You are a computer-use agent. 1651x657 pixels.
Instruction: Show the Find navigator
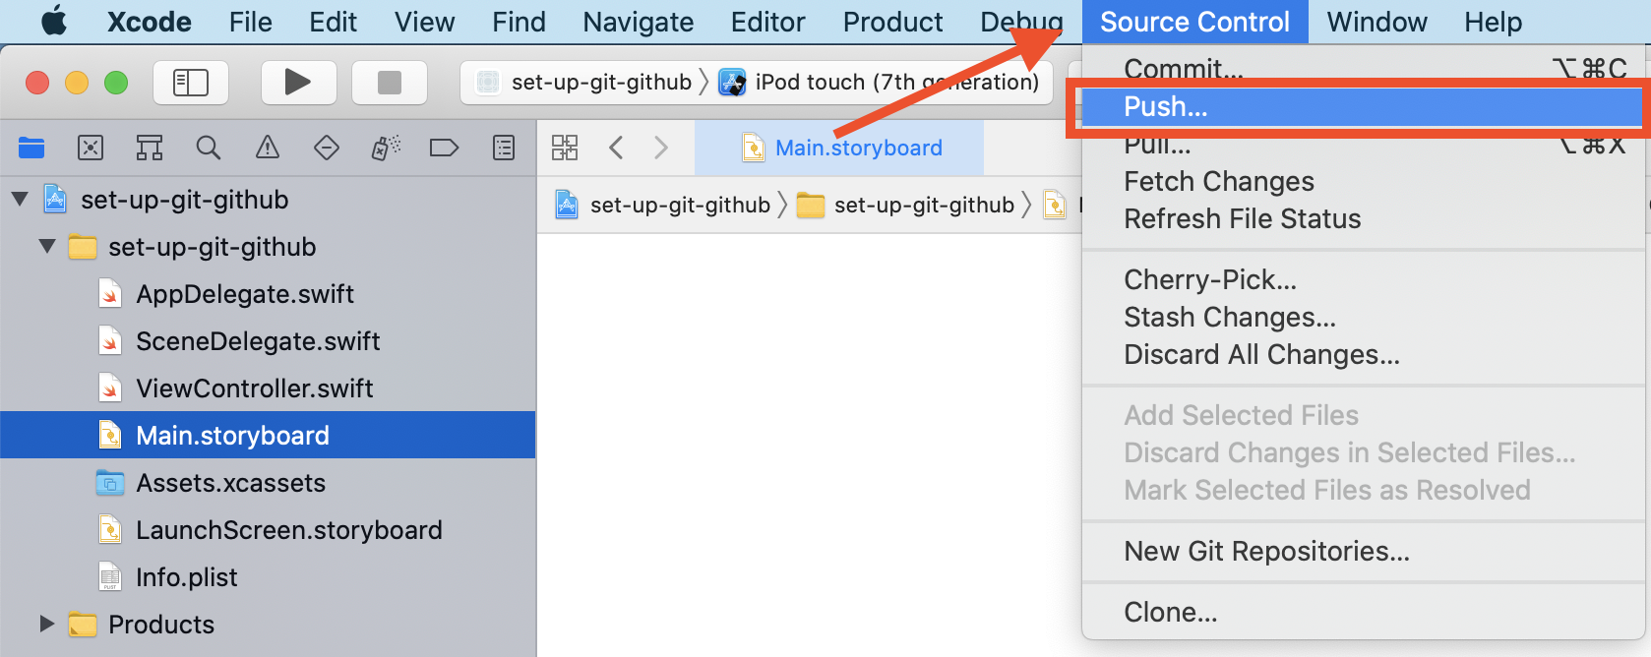(x=209, y=149)
